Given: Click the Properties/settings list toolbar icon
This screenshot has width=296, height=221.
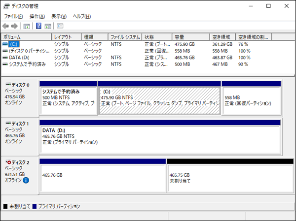Looking at the screenshot, I should [x=60, y=26].
